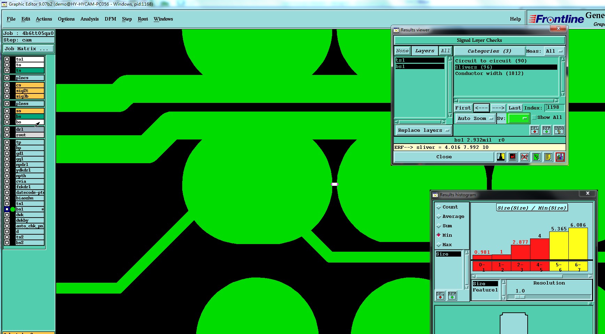Viewport: 605px width, 334px height.
Task: Click the REF icon in Results viewer
Action: 546,130
